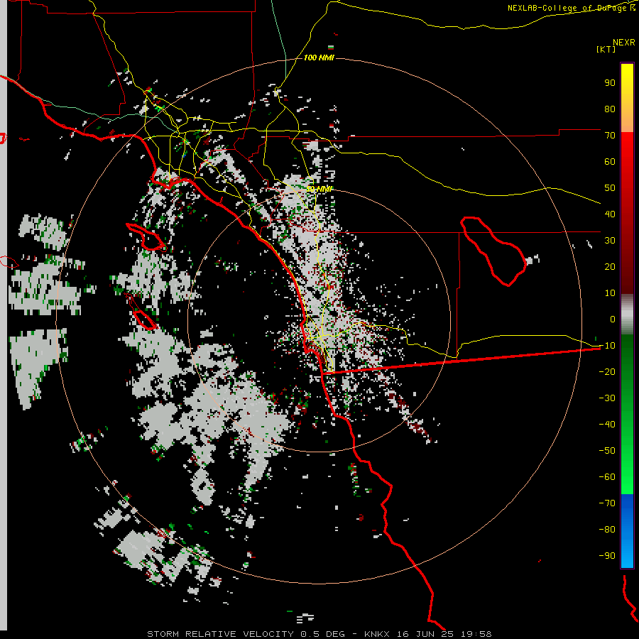Click the 20 value on velocity scale

click(610, 267)
